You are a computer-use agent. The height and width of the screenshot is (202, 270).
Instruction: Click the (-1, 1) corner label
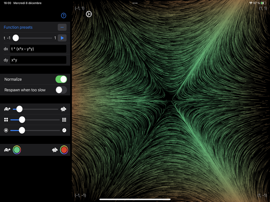click(79, 8)
